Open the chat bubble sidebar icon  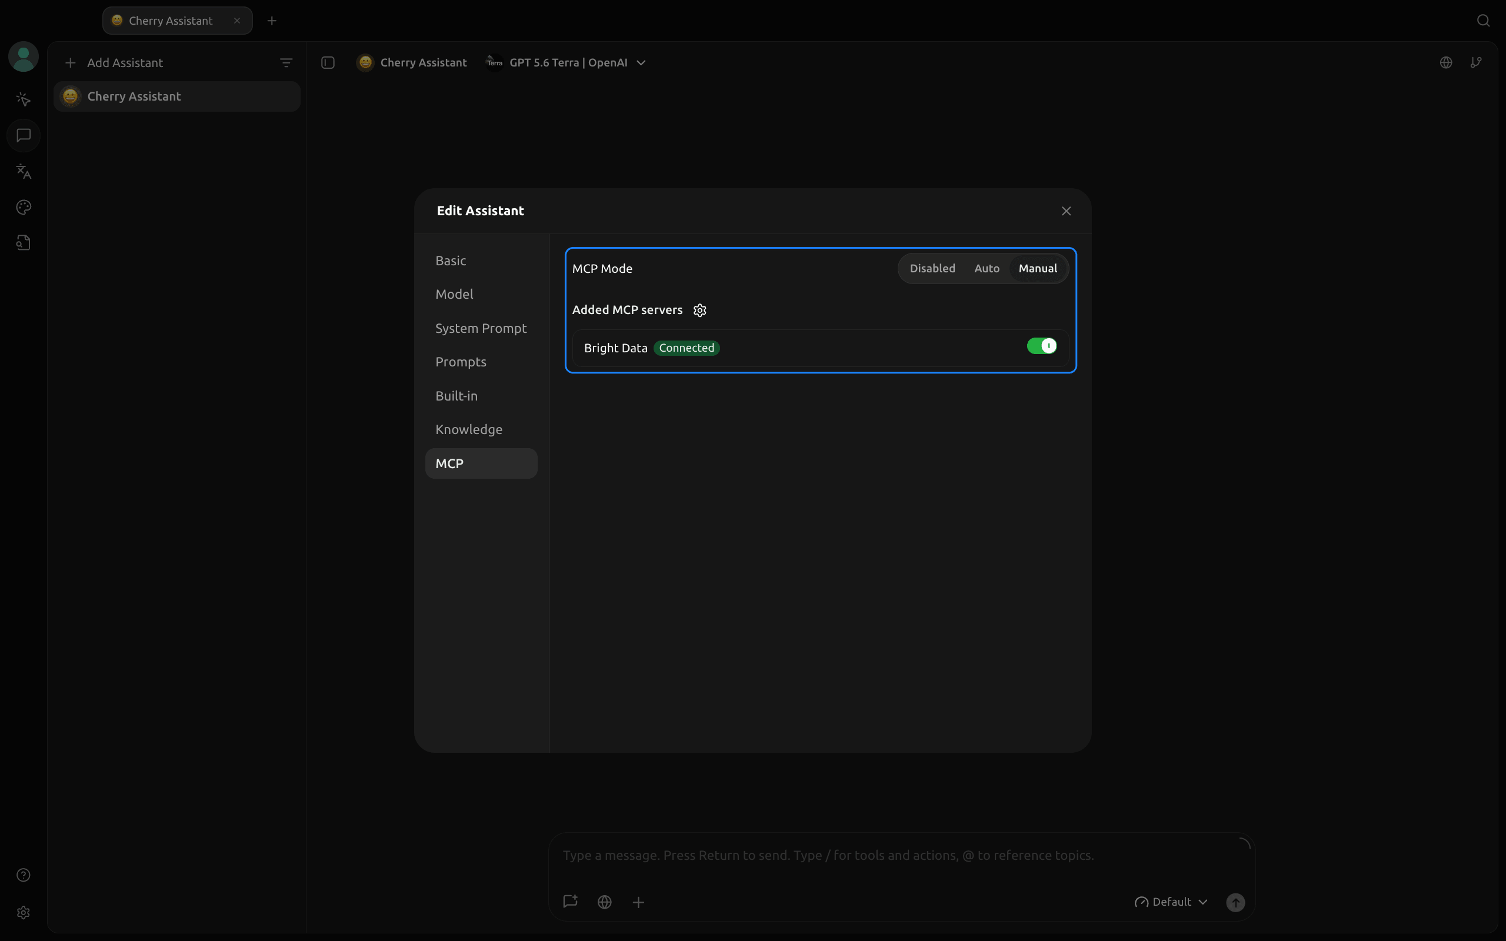point(24,135)
